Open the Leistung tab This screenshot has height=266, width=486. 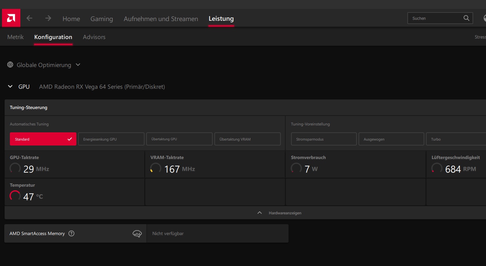click(221, 19)
